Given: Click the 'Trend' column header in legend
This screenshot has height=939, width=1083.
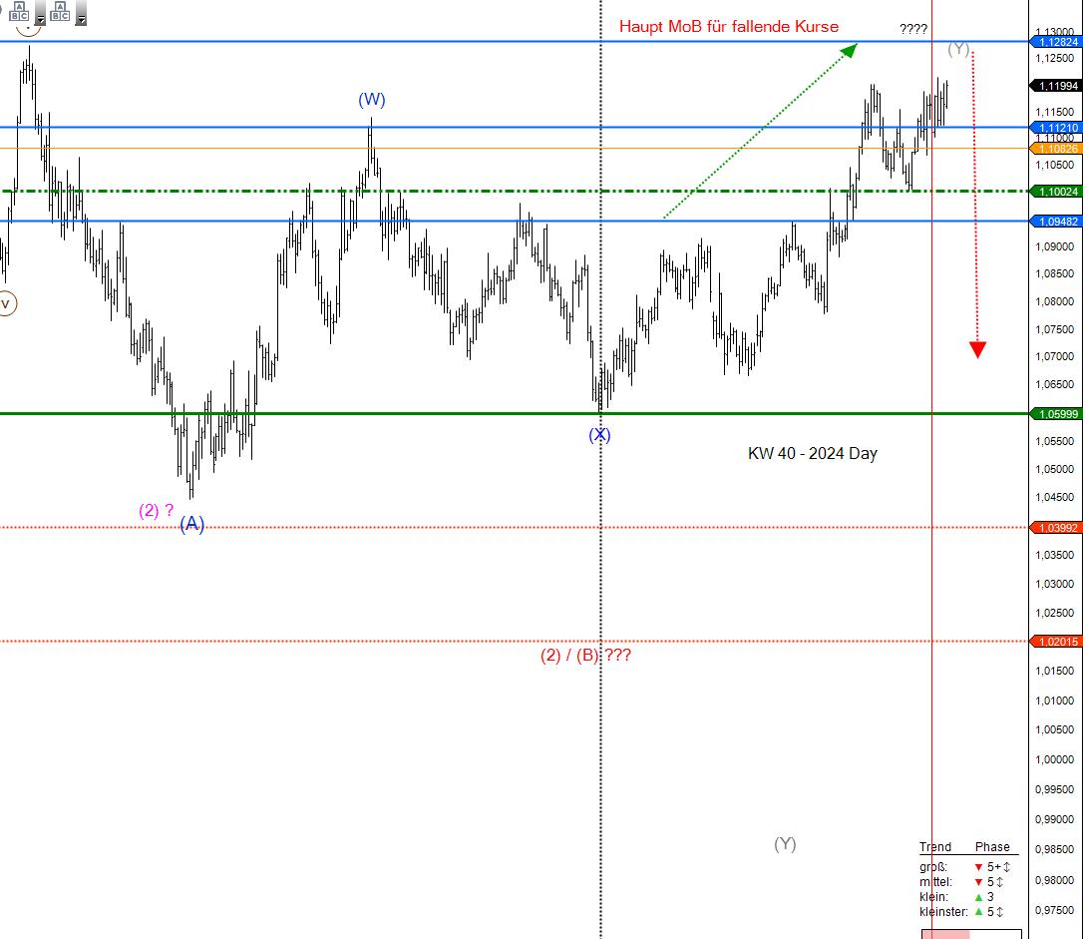Looking at the screenshot, I should (935, 846).
